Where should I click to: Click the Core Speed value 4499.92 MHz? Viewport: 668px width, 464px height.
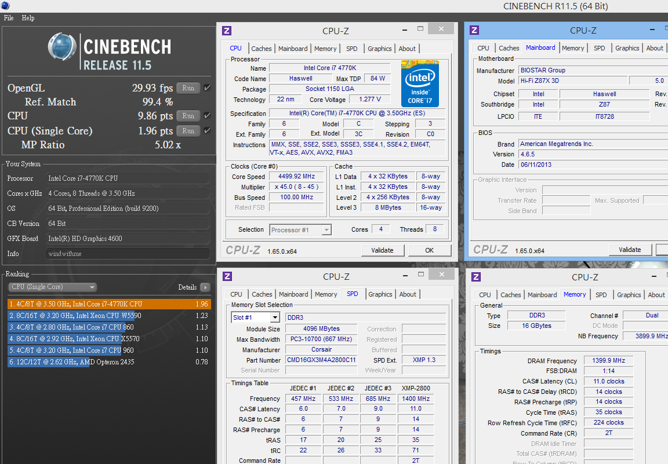pyautogui.click(x=296, y=176)
